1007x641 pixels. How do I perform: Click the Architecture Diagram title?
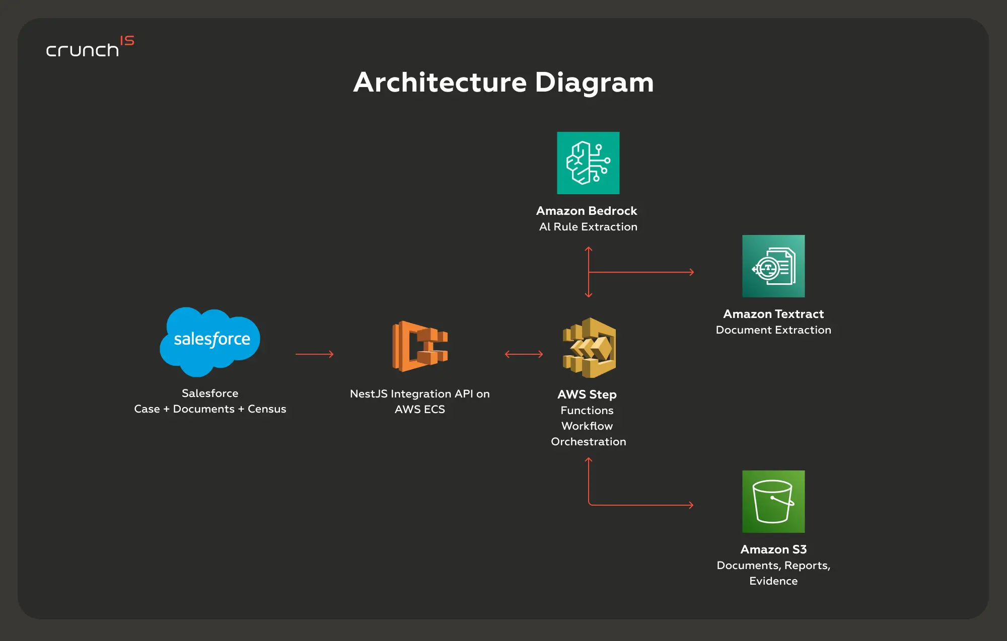click(503, 83)
